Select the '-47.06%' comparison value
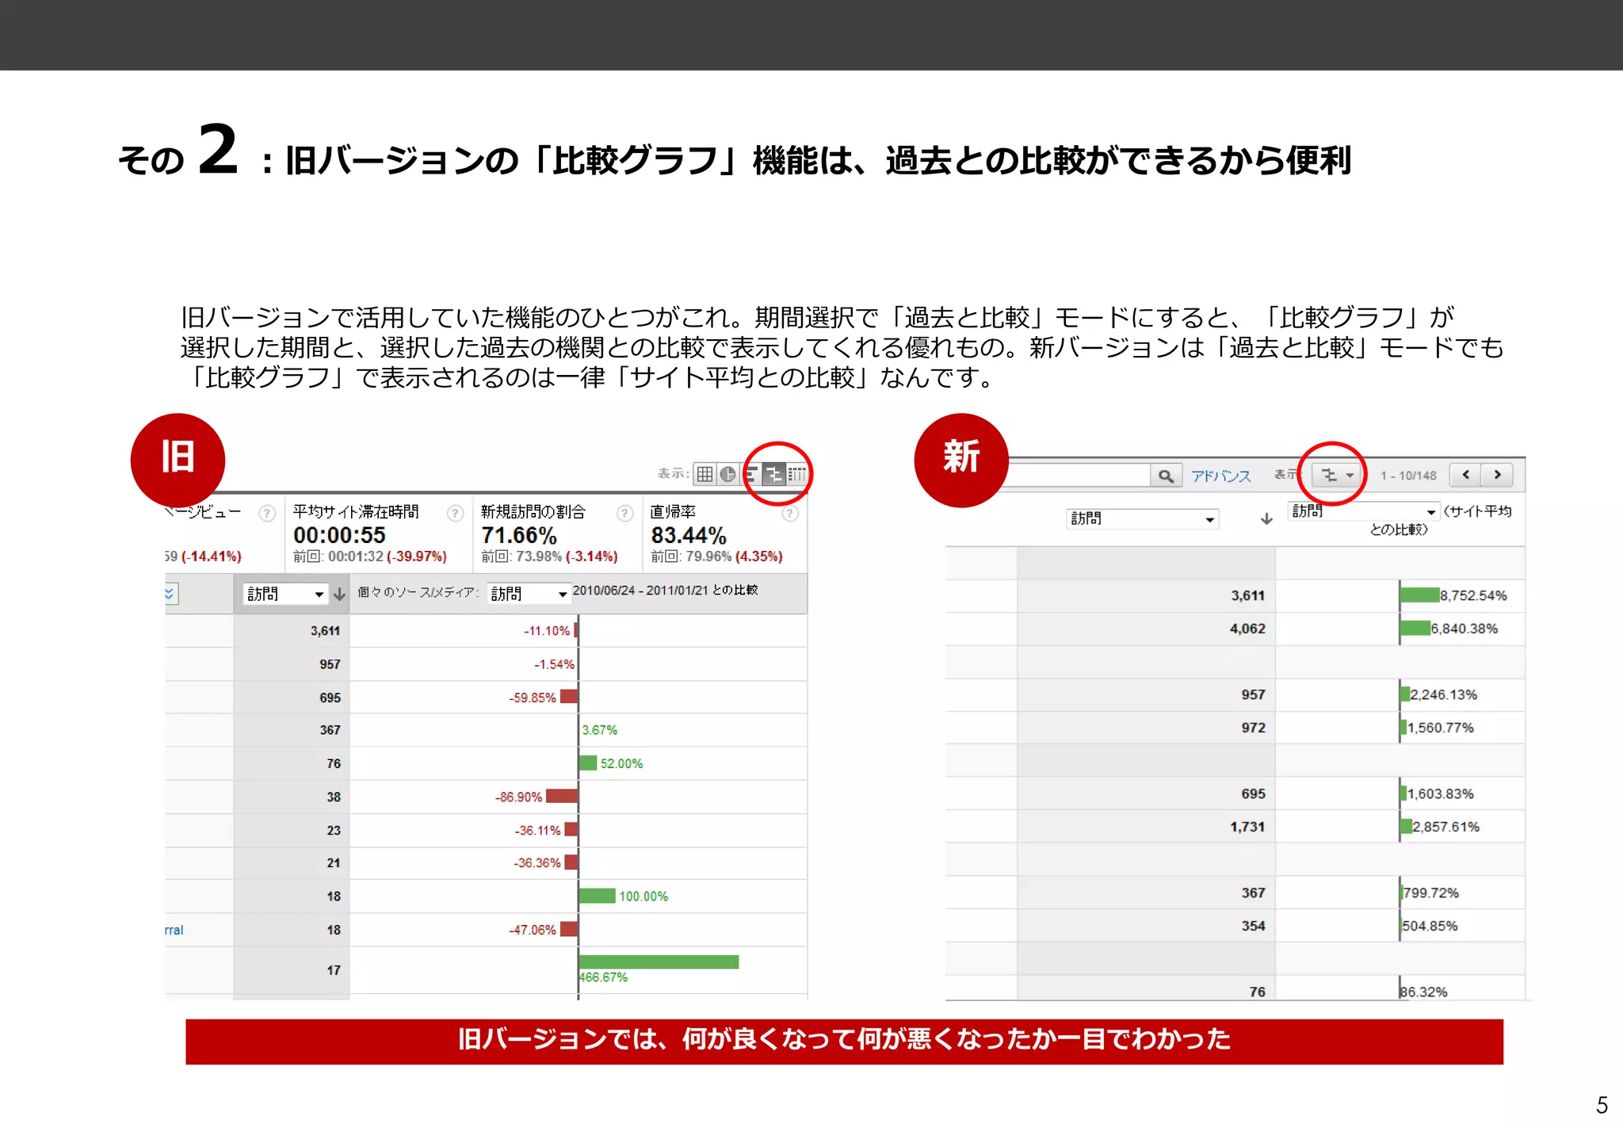The image size is (1623, 1124). [532, 930]
